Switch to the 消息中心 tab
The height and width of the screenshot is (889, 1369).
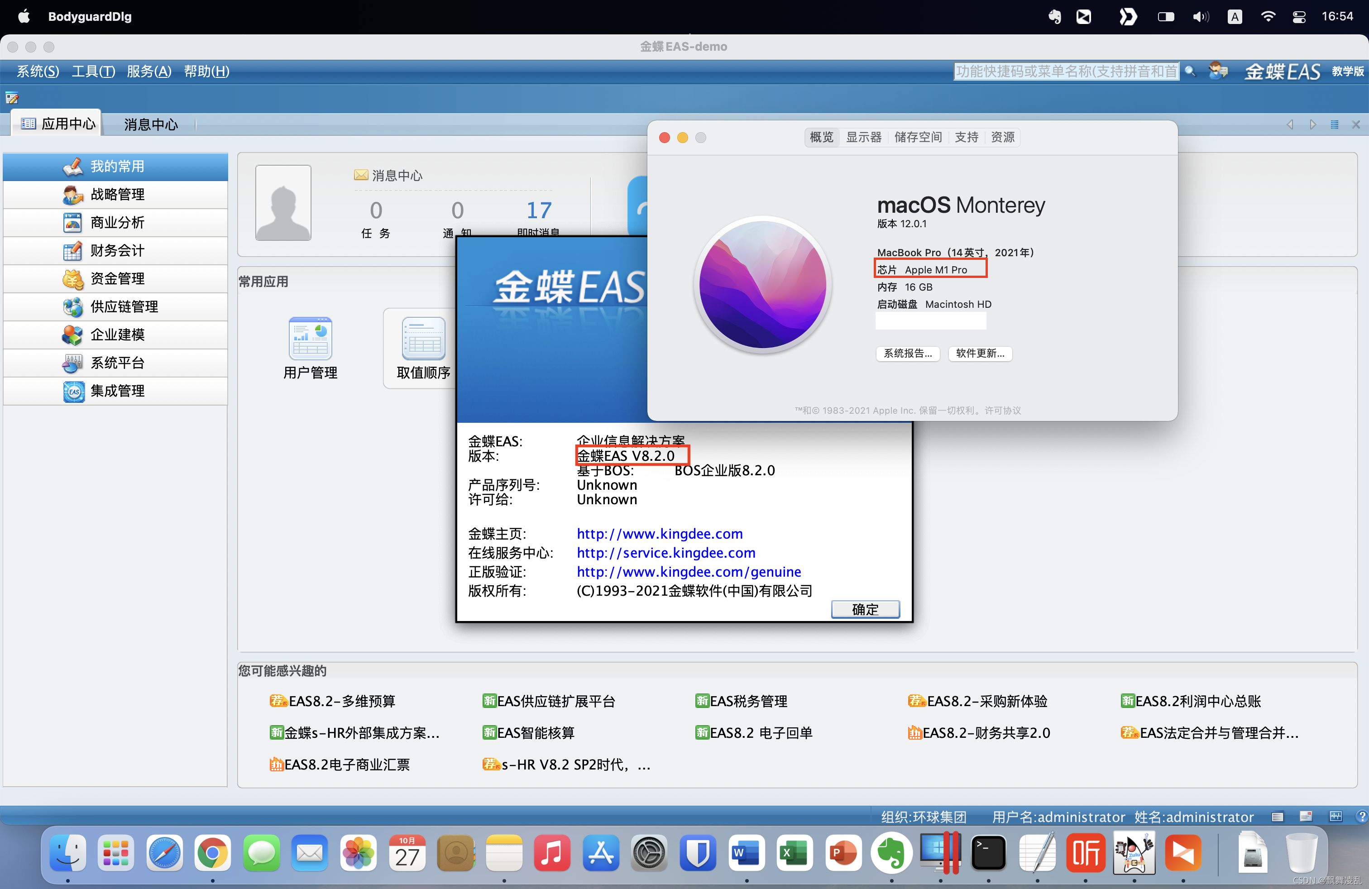[x=151, y=124]
